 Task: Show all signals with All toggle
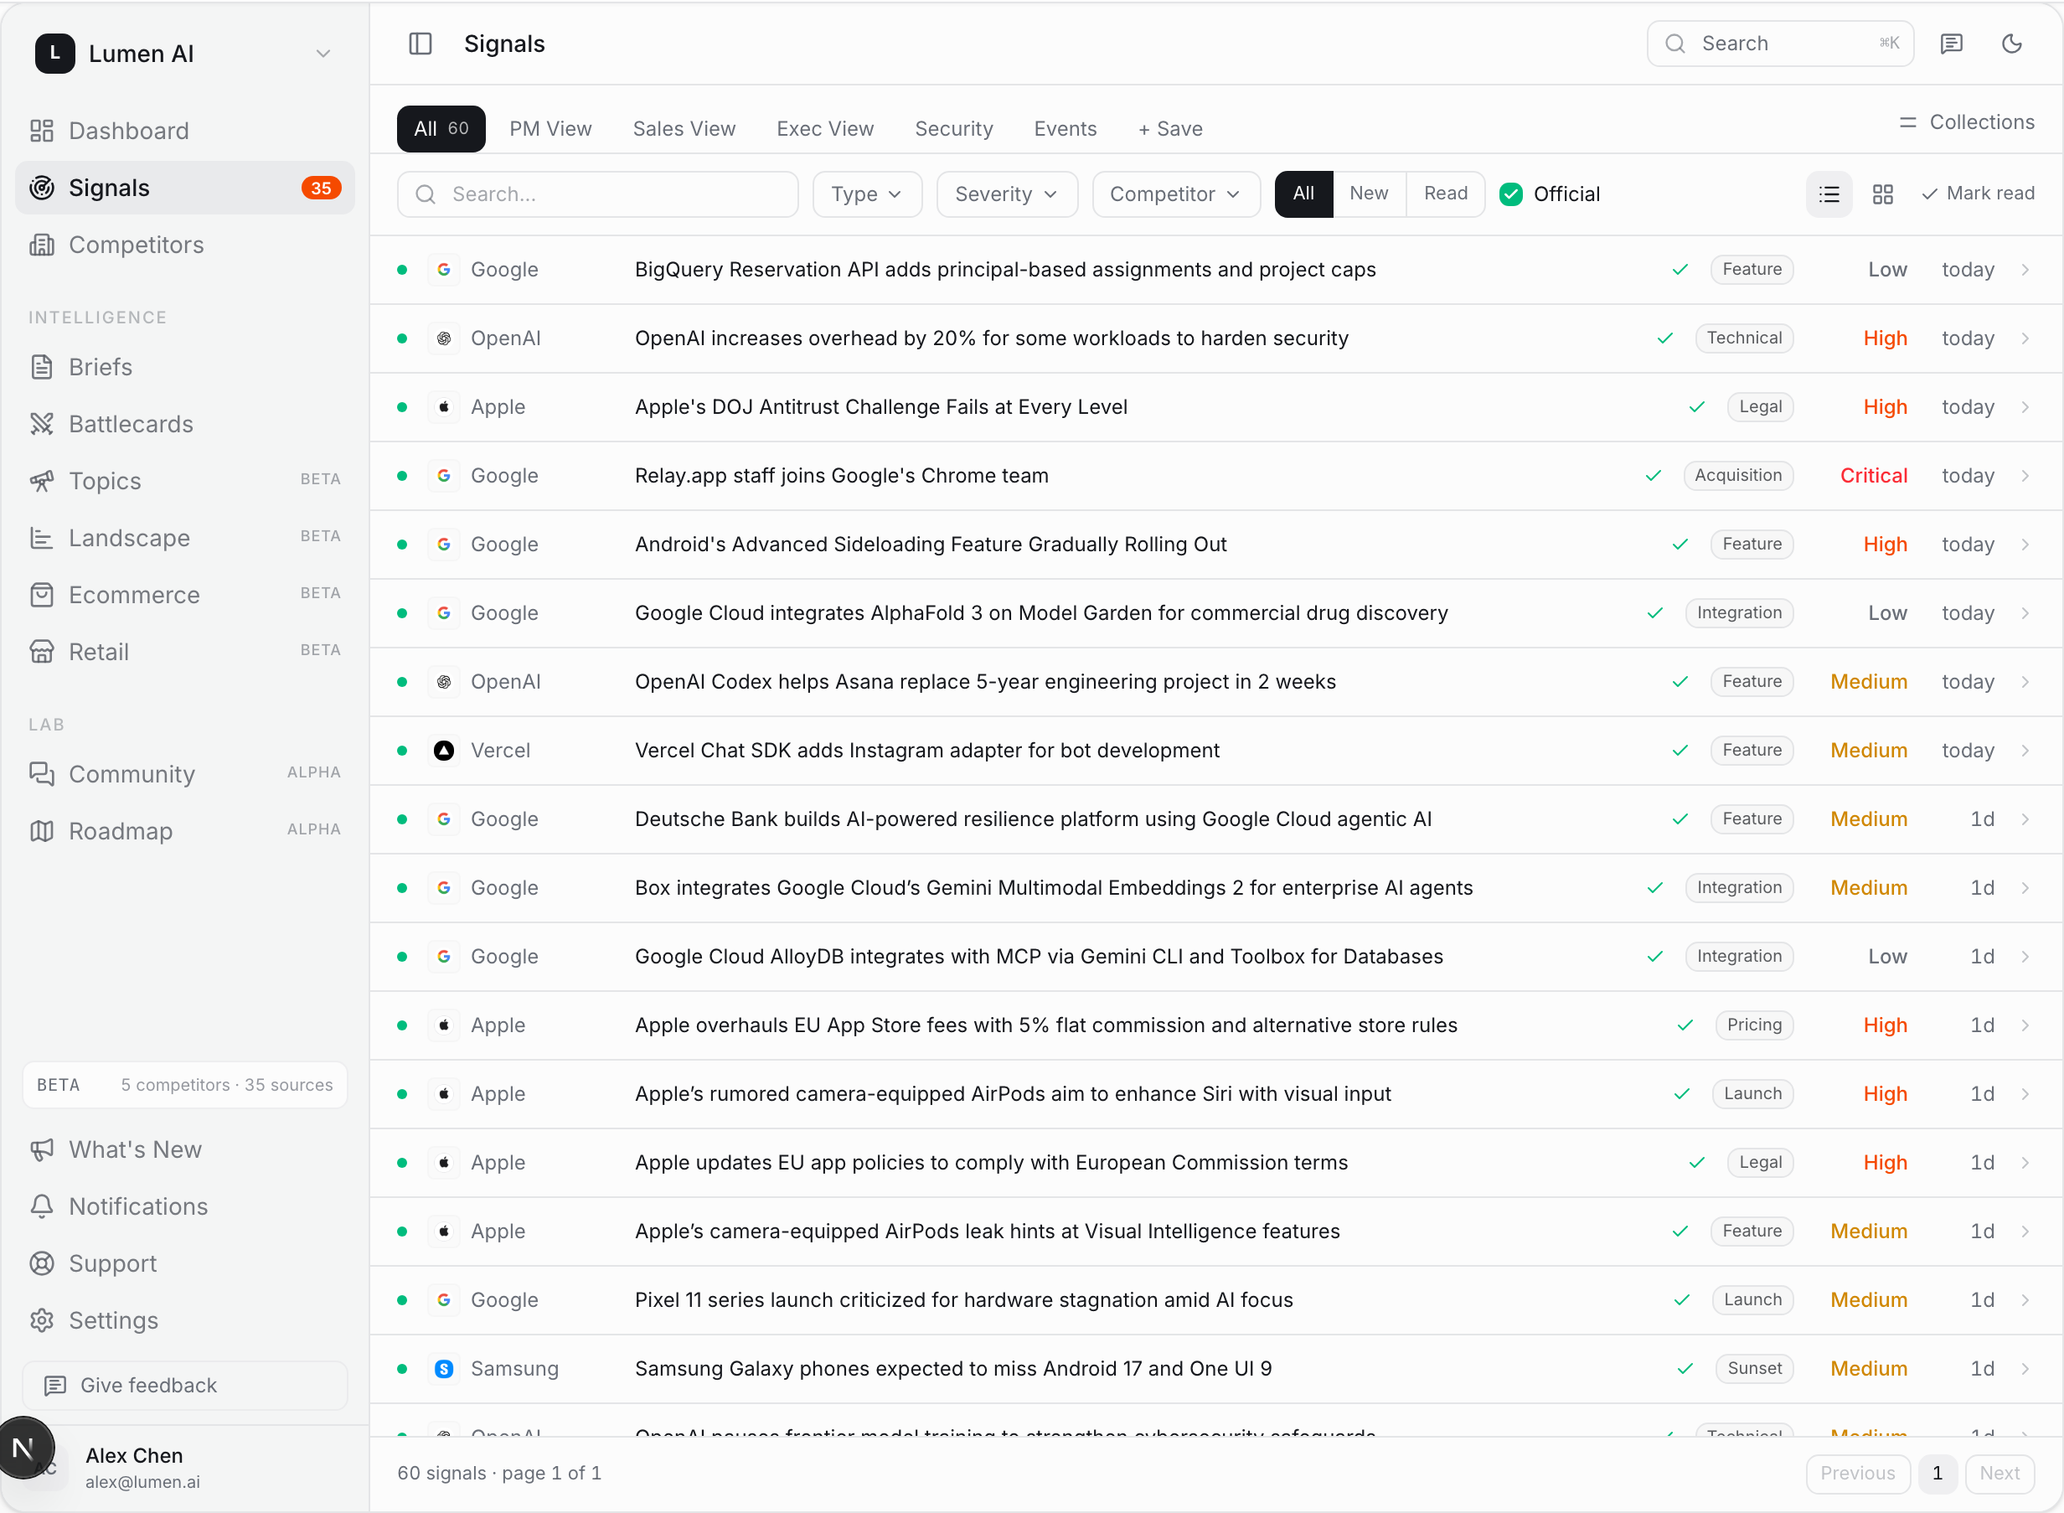(x=1303, y=194)
